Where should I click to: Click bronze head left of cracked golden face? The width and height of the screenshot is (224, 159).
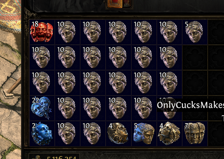pos(93,134)
